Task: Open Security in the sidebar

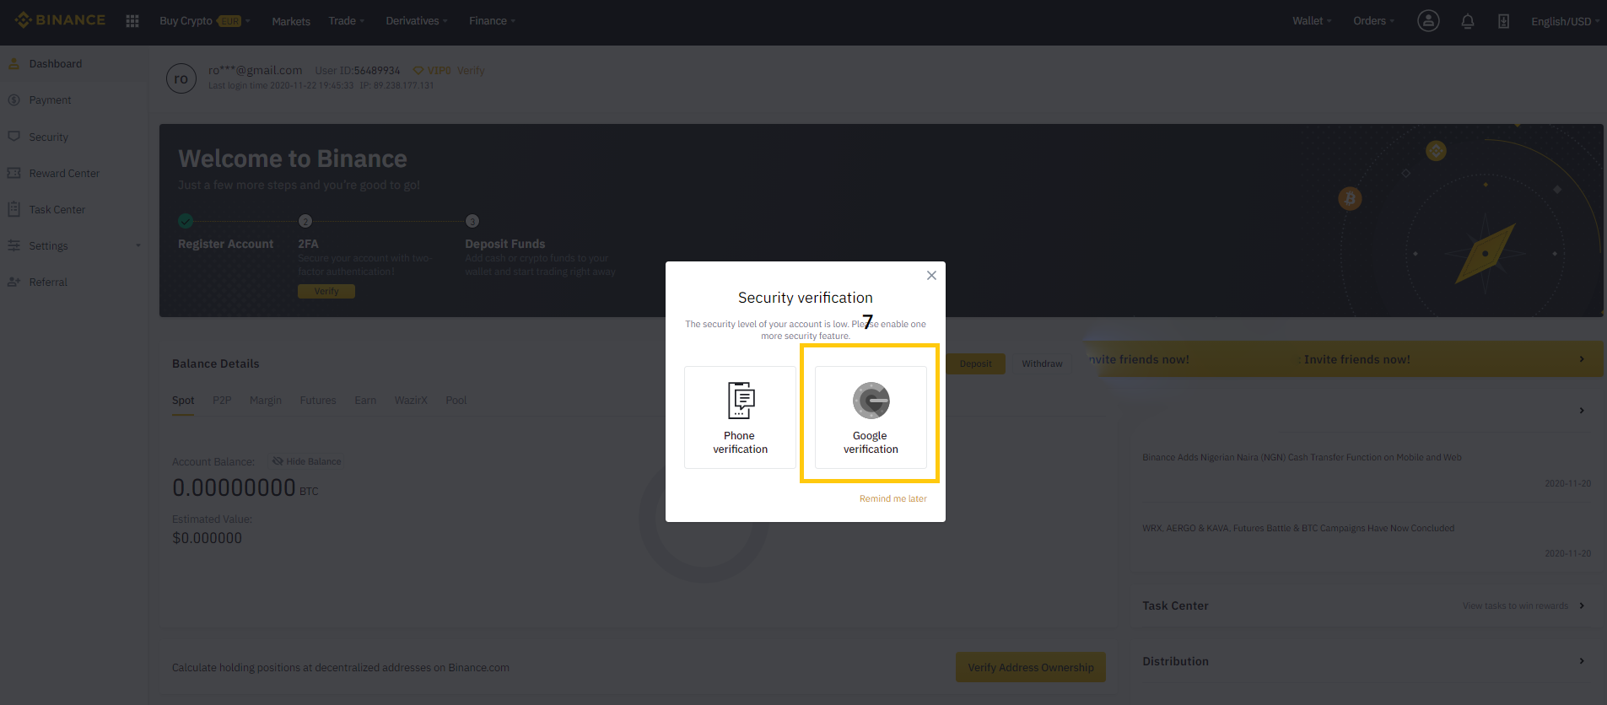Action: tap(49, 137)
